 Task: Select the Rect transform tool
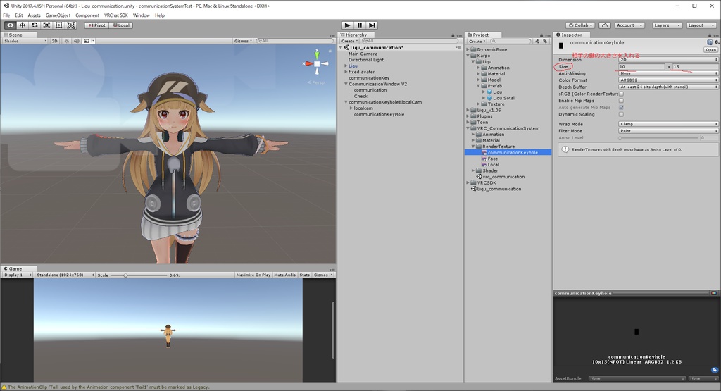[x=59, y=25]
